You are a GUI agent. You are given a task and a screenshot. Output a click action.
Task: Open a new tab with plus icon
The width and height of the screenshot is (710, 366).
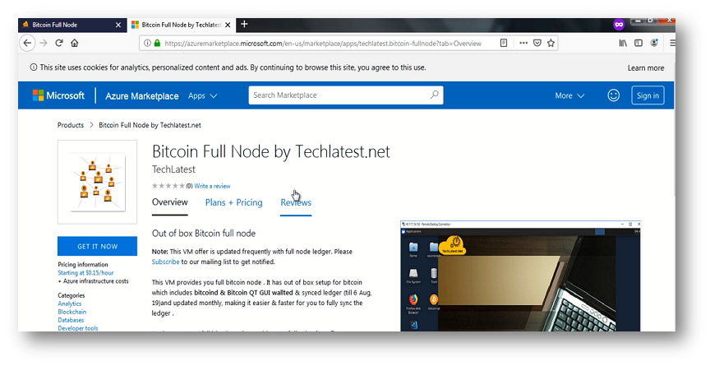244,24
